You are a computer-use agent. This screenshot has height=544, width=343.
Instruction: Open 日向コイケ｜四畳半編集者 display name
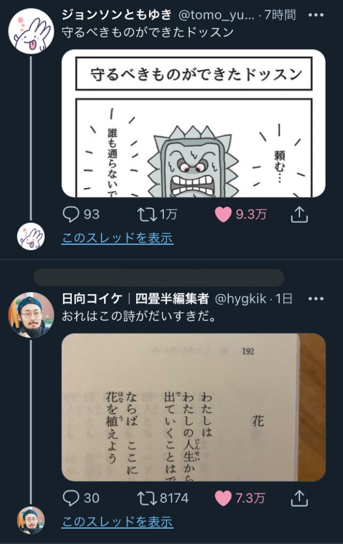[x=136, y=299]
